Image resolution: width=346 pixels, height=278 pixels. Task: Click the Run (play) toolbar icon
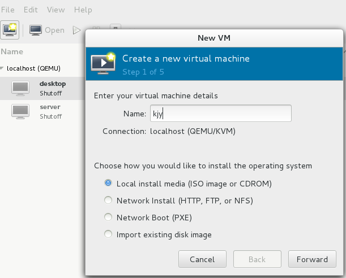point(76,30)
